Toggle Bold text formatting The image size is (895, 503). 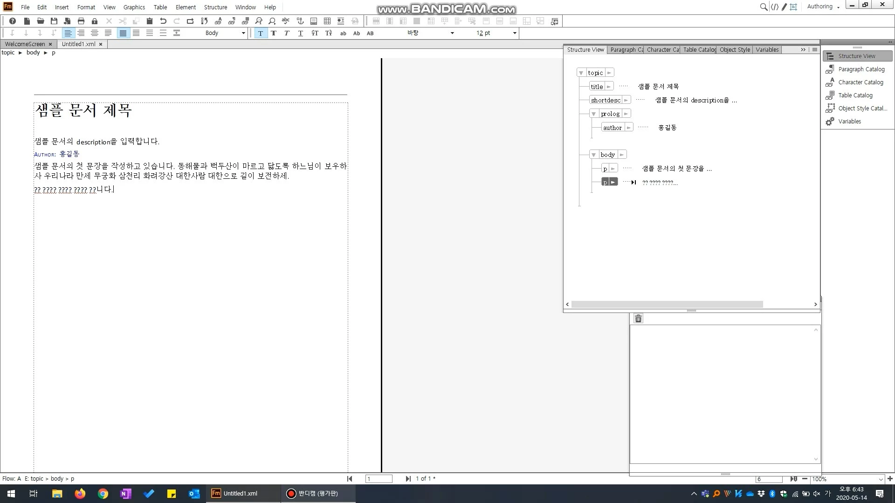point(274,33)
